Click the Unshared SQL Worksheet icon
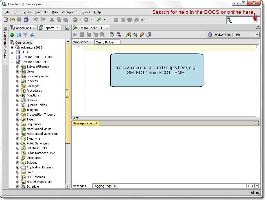Viewport: 267px width, 202px height. point(128,35)
